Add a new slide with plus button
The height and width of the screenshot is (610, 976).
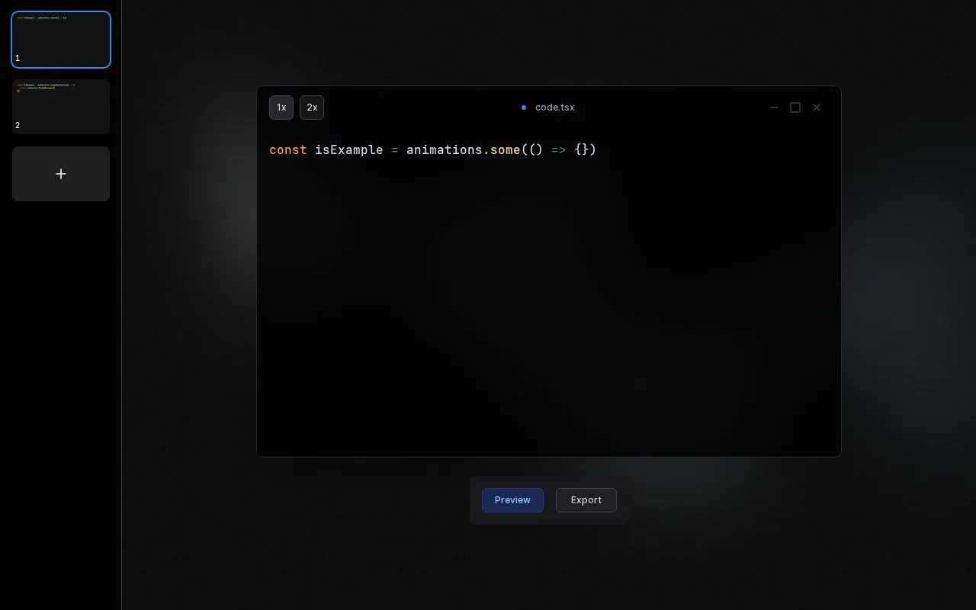click(x=61, y=174)
